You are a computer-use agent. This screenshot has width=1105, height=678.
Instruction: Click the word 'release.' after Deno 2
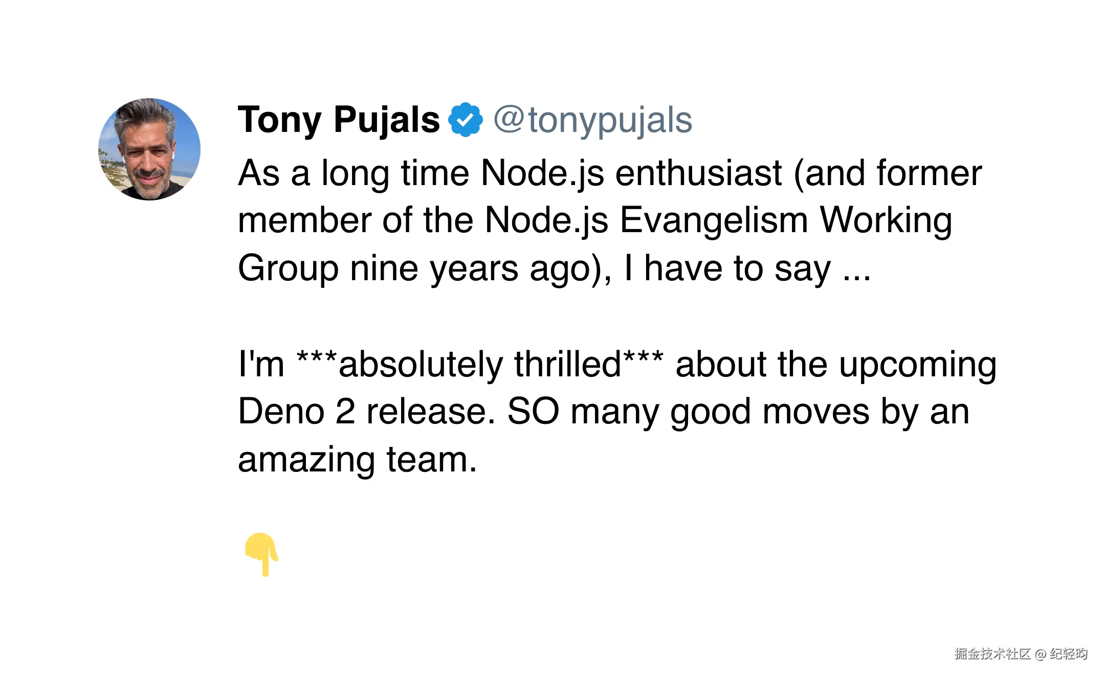431,412
